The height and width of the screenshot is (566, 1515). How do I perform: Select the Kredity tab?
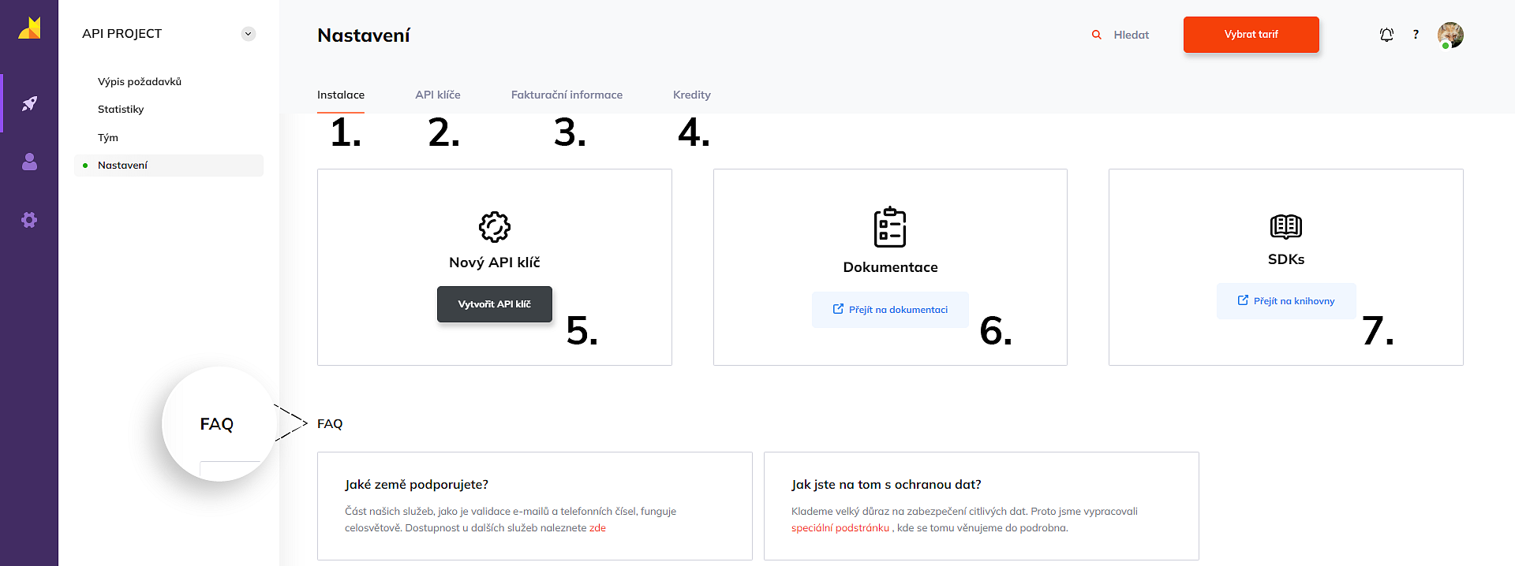pos(691,95)
